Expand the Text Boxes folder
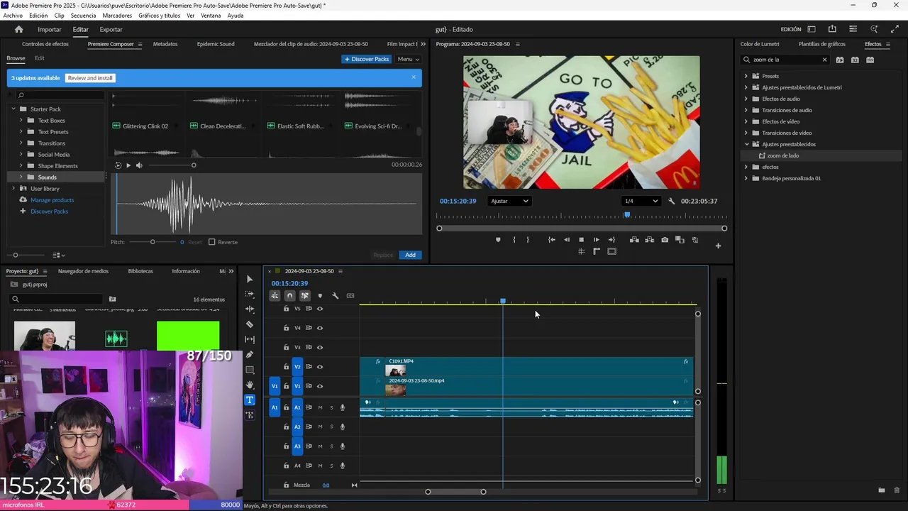The width and height of the screenshot is (908, 511). click(21, 121)
